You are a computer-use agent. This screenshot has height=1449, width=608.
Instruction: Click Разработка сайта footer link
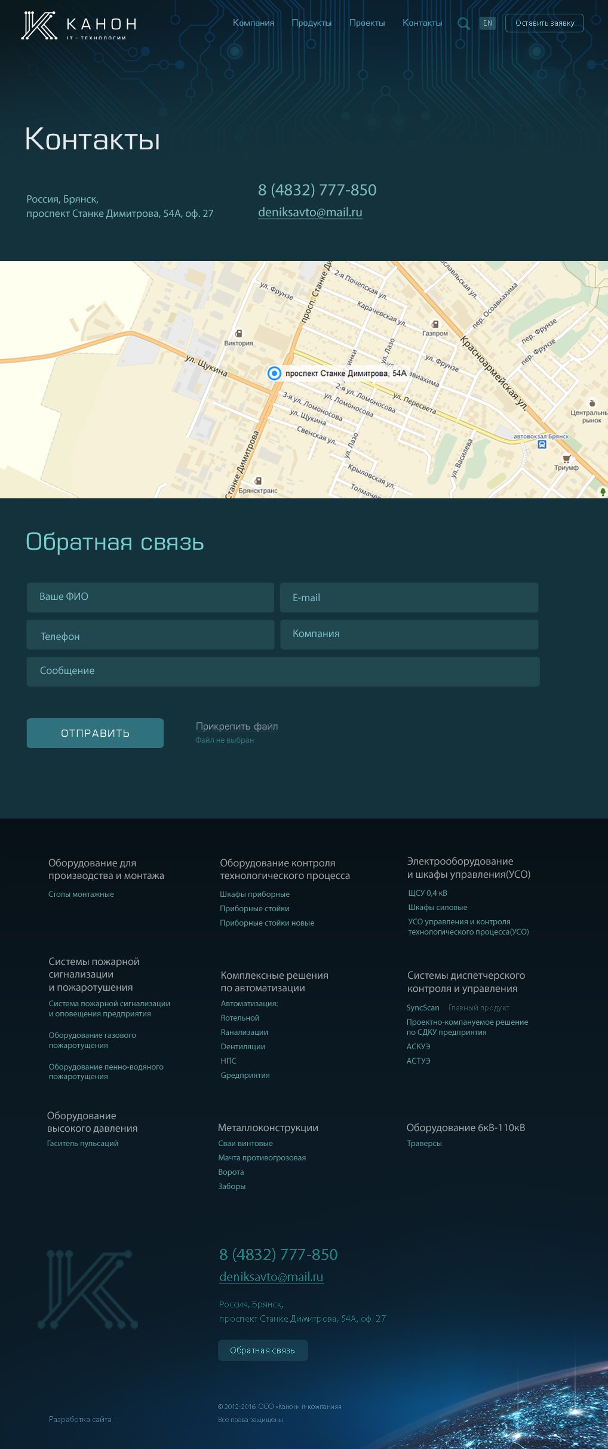[x=80, y=1419]
